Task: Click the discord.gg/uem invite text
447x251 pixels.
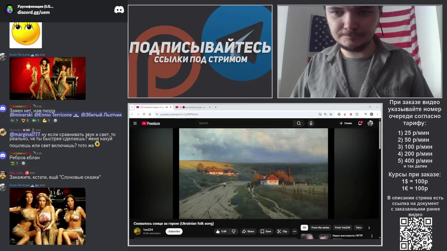Action: click(x=34, y=12)
